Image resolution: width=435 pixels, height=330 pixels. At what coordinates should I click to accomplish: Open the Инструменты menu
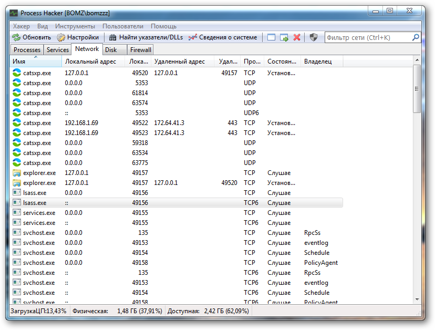click(x=75, y=26)
